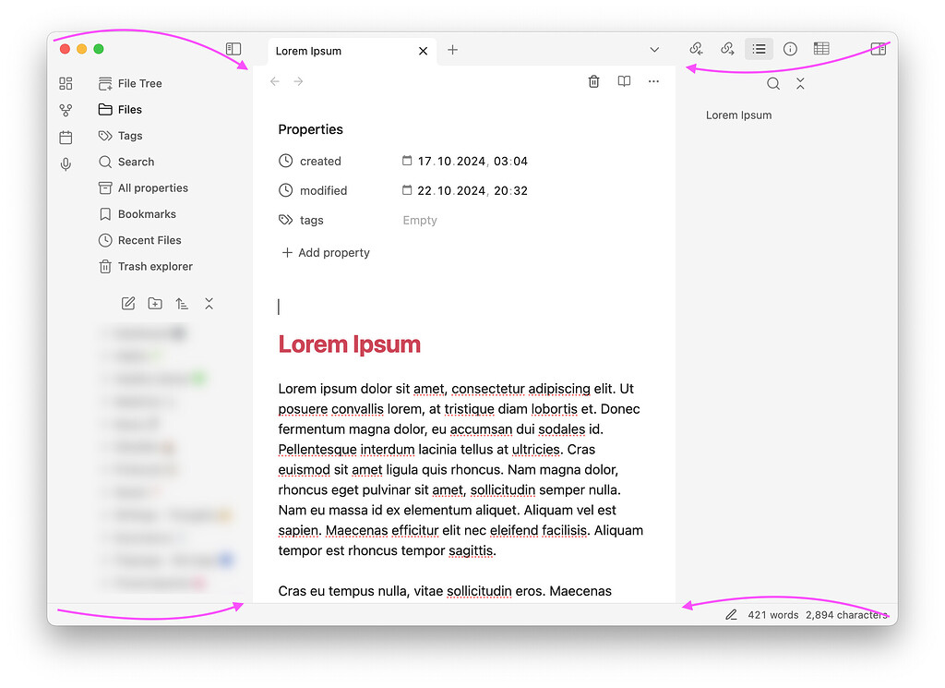
Task: Select the calendar icon in left sidebar
Action: pos(66,137)
